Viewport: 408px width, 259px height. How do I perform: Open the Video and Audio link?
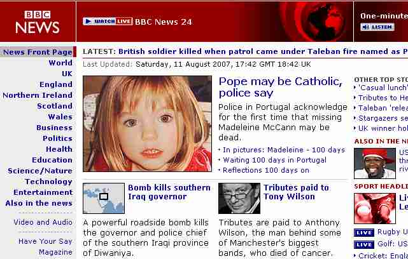pyautogui.click(x=43, y=222)
